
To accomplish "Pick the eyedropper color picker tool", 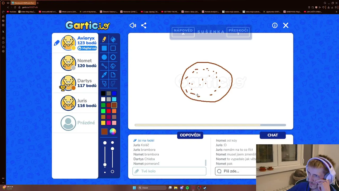I will click(x=104, y=75).
